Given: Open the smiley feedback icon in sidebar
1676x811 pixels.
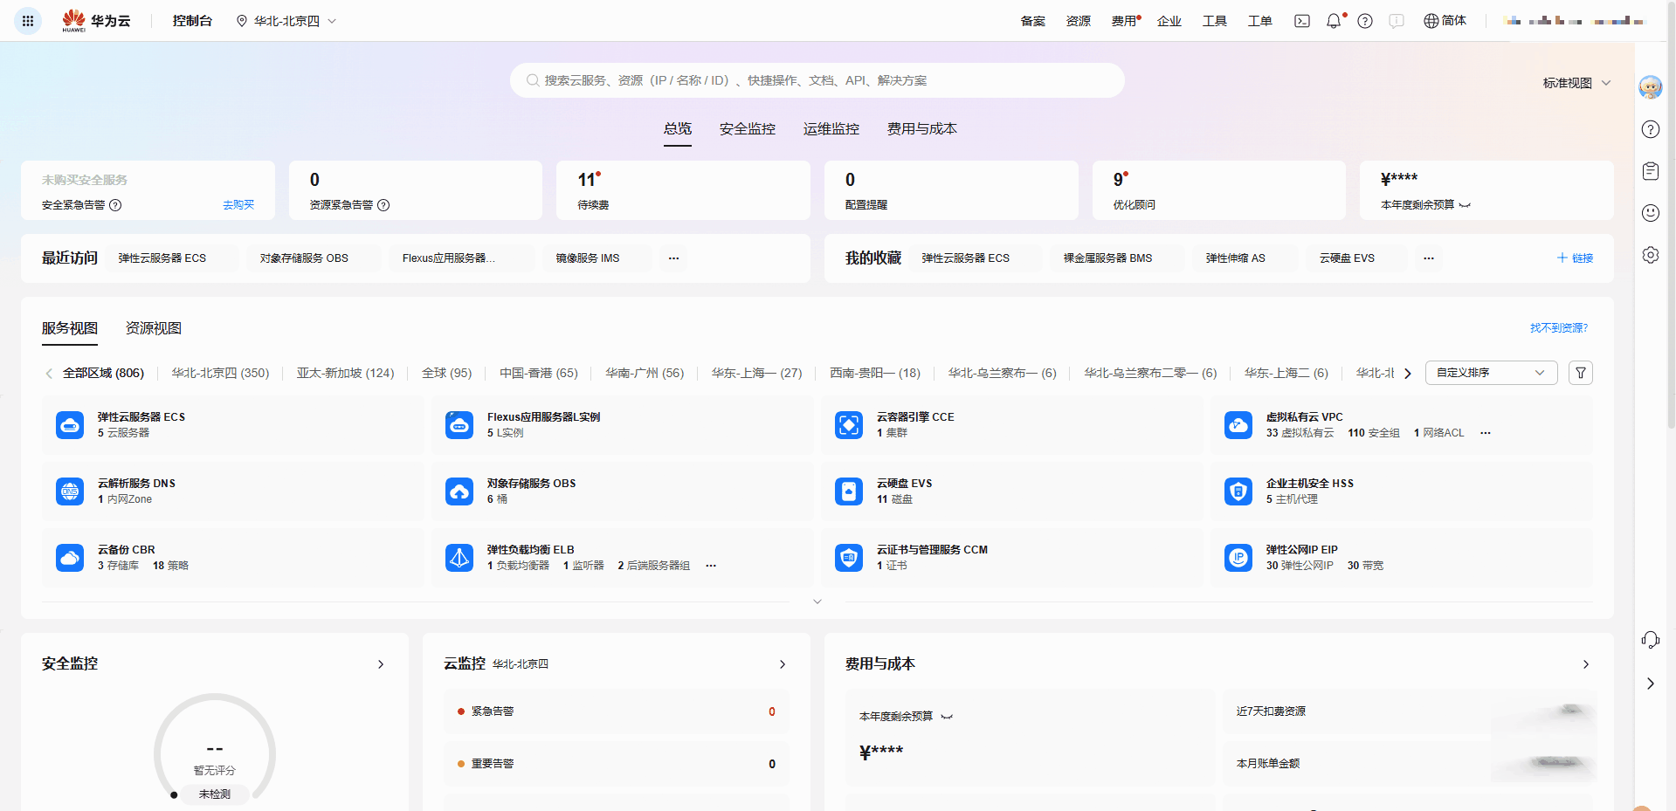Looking at the screenshot, I should click(x=1651, y=213).
